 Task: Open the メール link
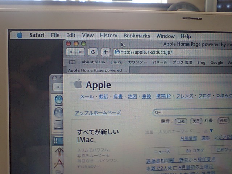click(87, 97)
